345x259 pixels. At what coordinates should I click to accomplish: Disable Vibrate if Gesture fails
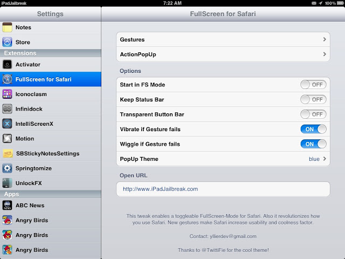(313, 129)
